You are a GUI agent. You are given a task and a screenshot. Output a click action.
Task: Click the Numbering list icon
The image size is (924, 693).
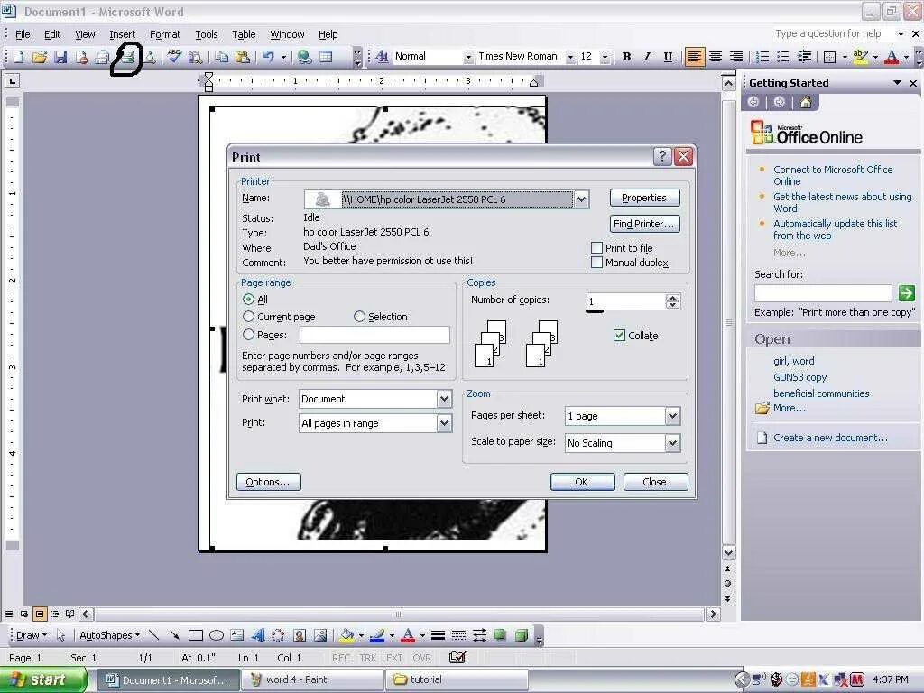(x=762, y=57)
